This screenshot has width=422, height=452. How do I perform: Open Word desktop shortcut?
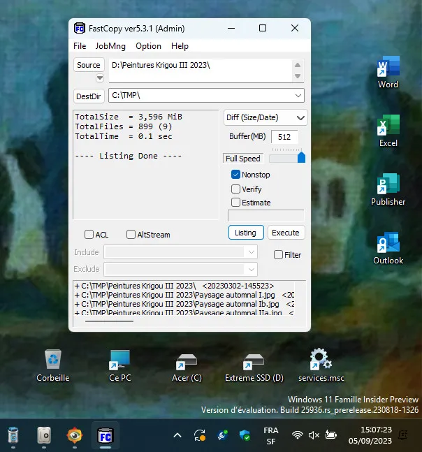coord(388,72)
